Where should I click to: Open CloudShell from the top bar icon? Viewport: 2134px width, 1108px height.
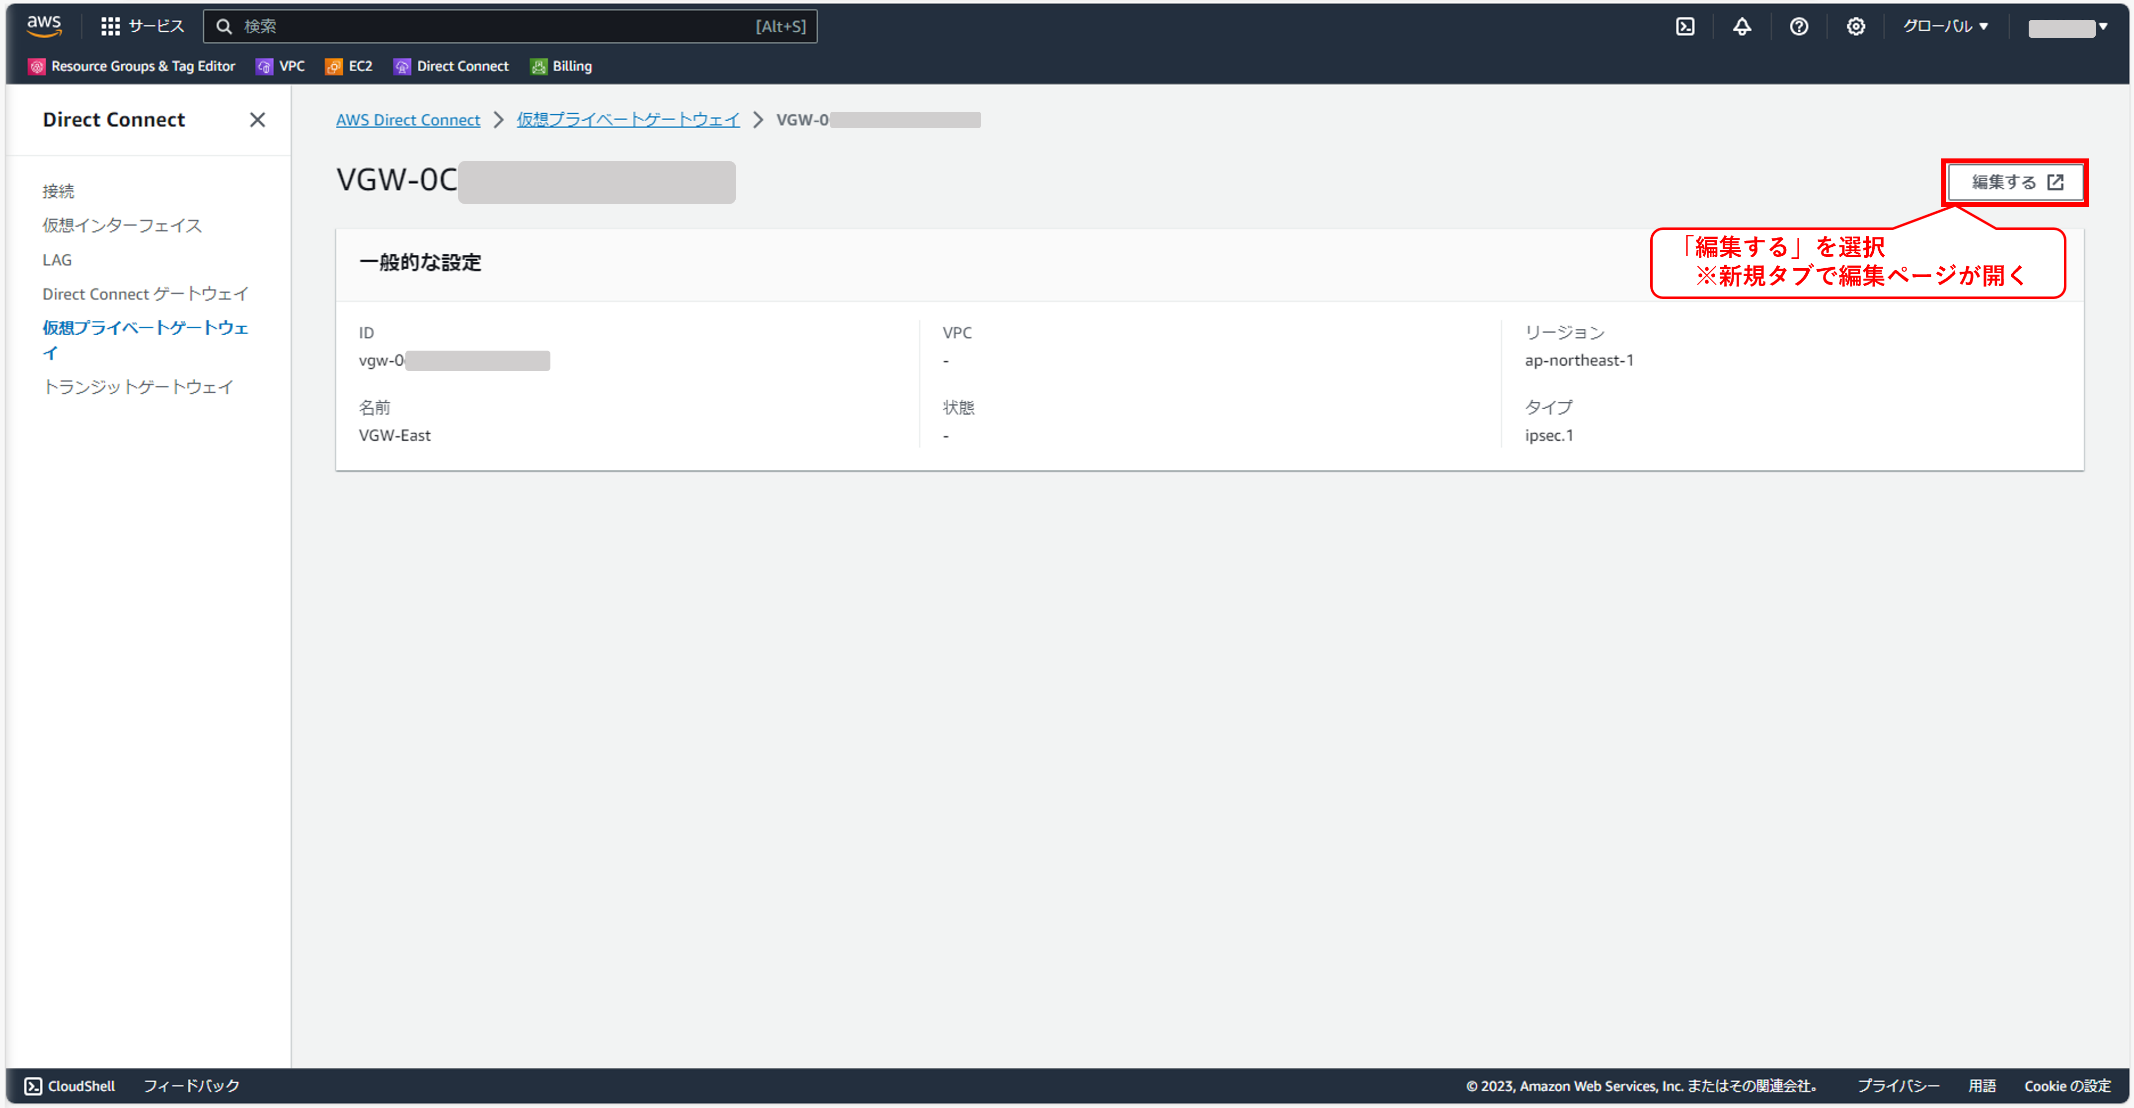tap(1684, 26)
